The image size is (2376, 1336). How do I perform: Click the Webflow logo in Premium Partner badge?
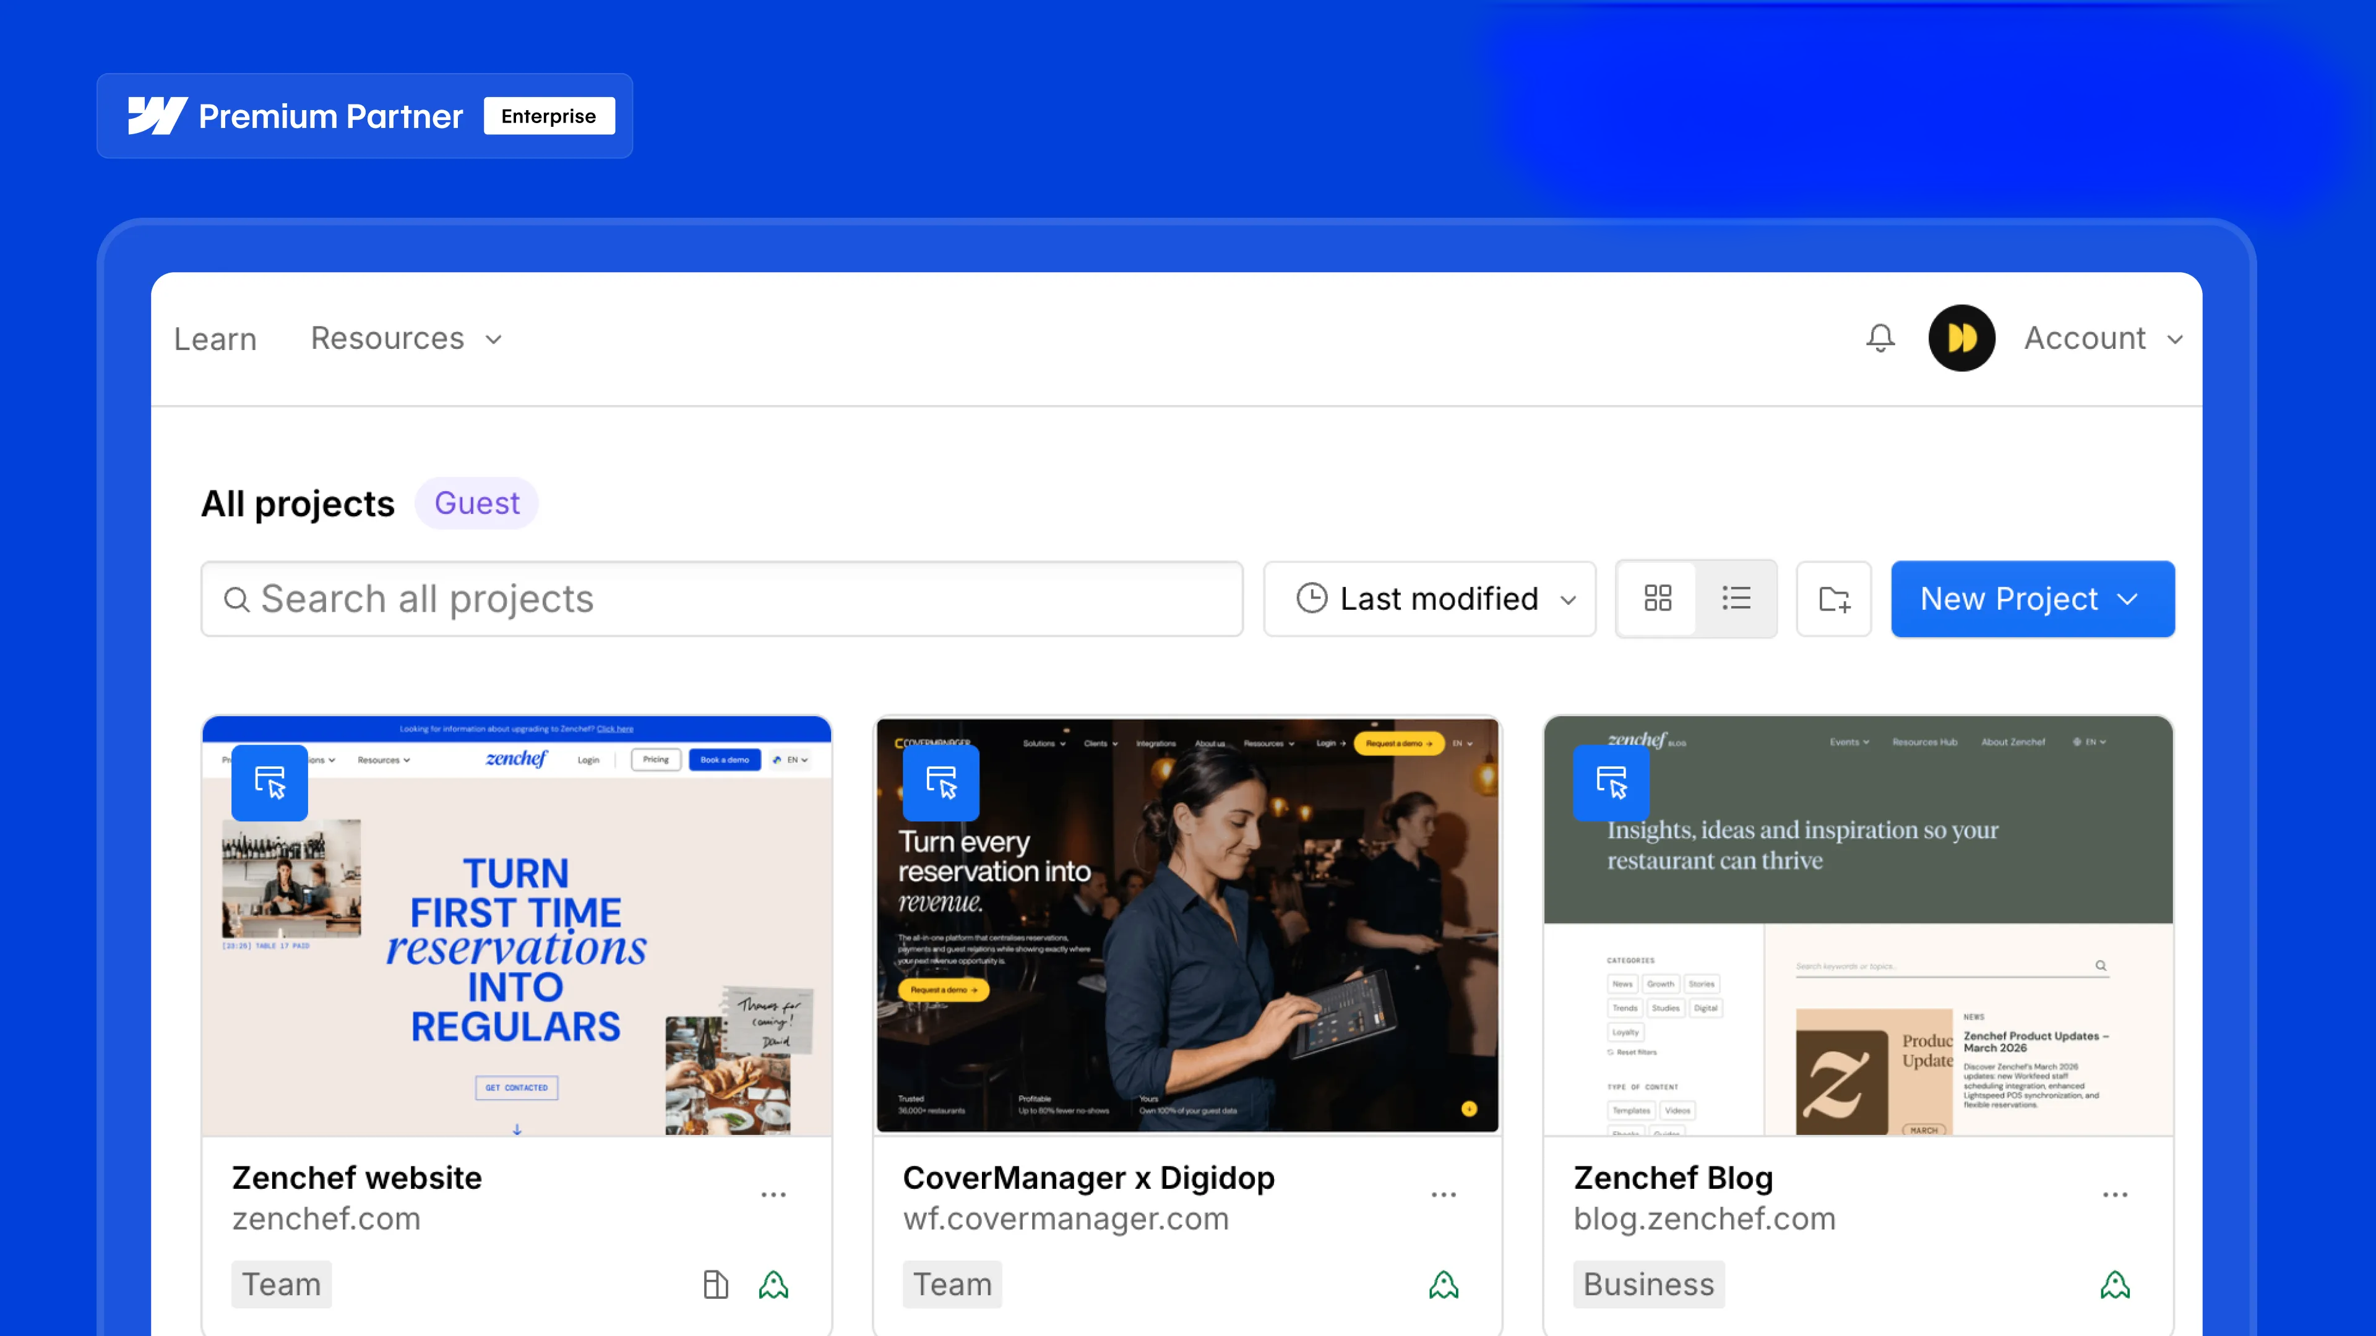157,115
